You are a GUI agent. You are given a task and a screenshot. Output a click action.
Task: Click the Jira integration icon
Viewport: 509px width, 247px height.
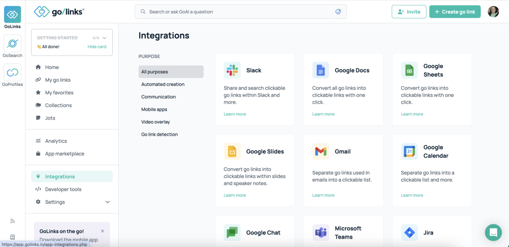[x=410, y=233]
